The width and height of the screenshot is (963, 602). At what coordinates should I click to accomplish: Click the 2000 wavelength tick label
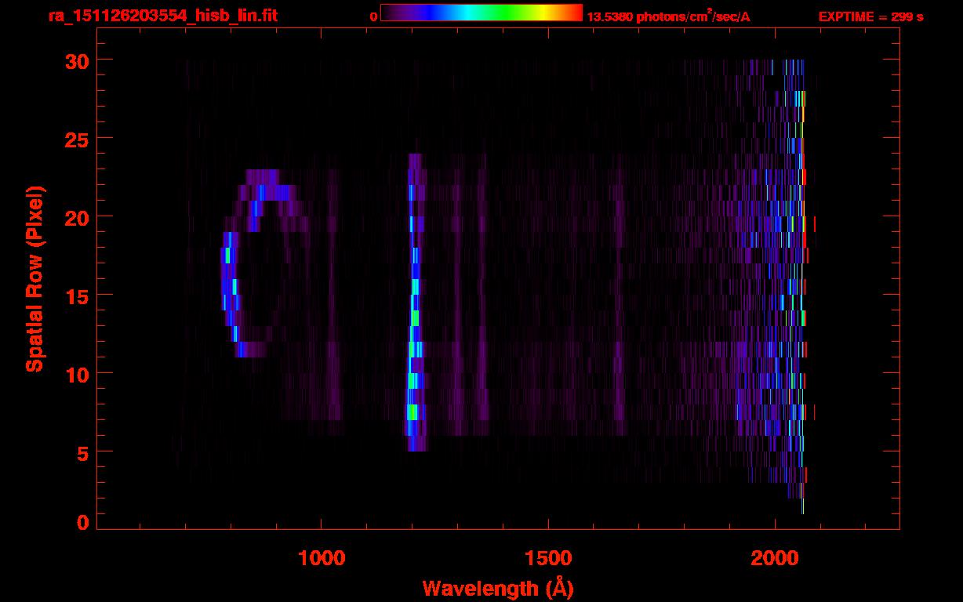point(775,558)
